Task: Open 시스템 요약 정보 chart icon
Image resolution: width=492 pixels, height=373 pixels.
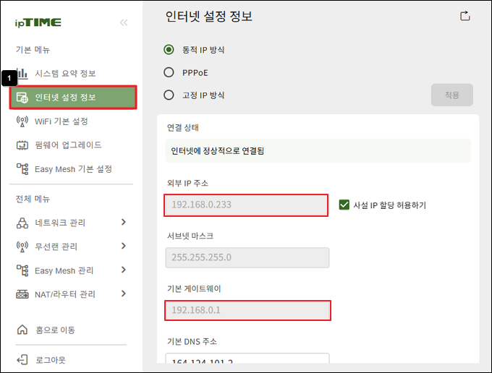Action: [22, 74]
